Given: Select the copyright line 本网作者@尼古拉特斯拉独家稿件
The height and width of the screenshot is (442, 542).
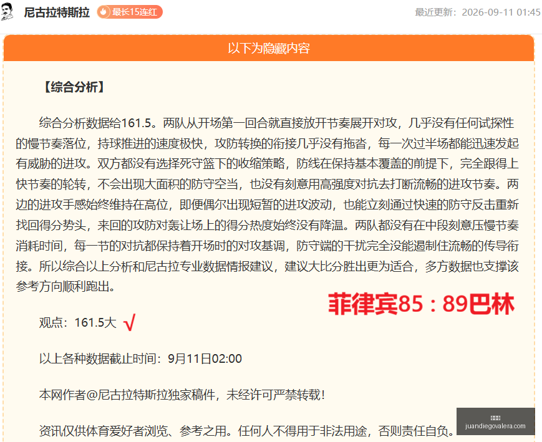Looking at the screenshot, I should (182, 395).
